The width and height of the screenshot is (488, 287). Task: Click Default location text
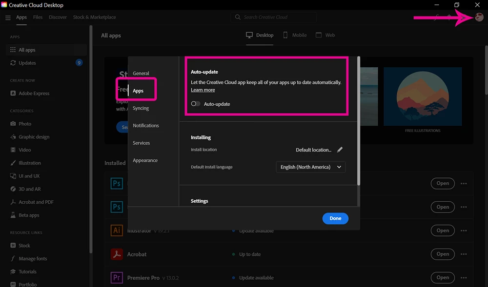point(313,150)
